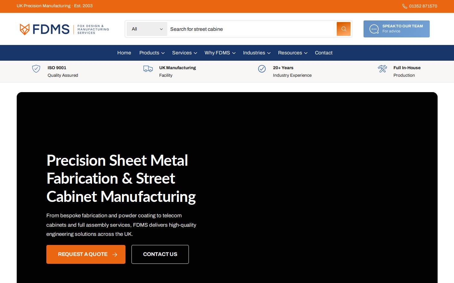
Task: Expand the Industries menu
Action: pos(257,53)
